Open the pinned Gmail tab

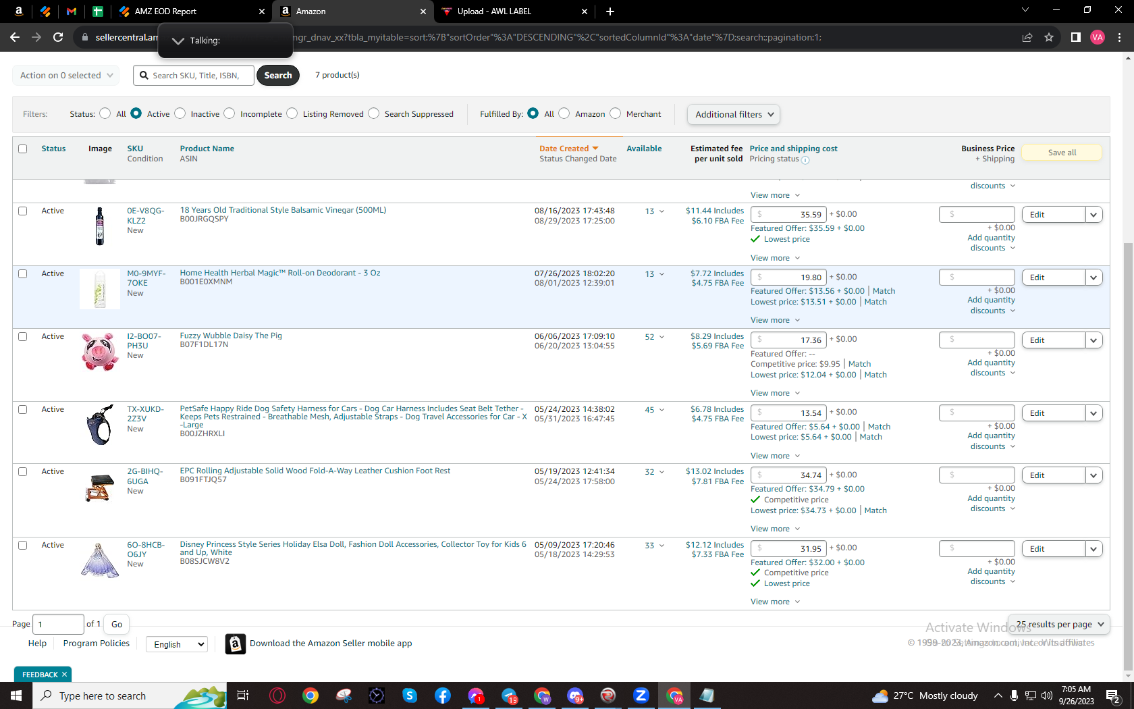(72, 11)
